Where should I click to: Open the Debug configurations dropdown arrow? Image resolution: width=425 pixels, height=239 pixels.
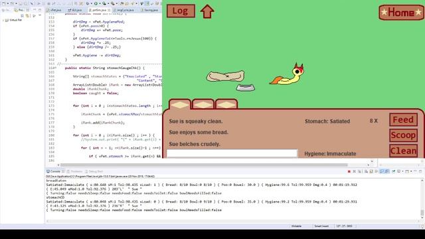[92, 3]
